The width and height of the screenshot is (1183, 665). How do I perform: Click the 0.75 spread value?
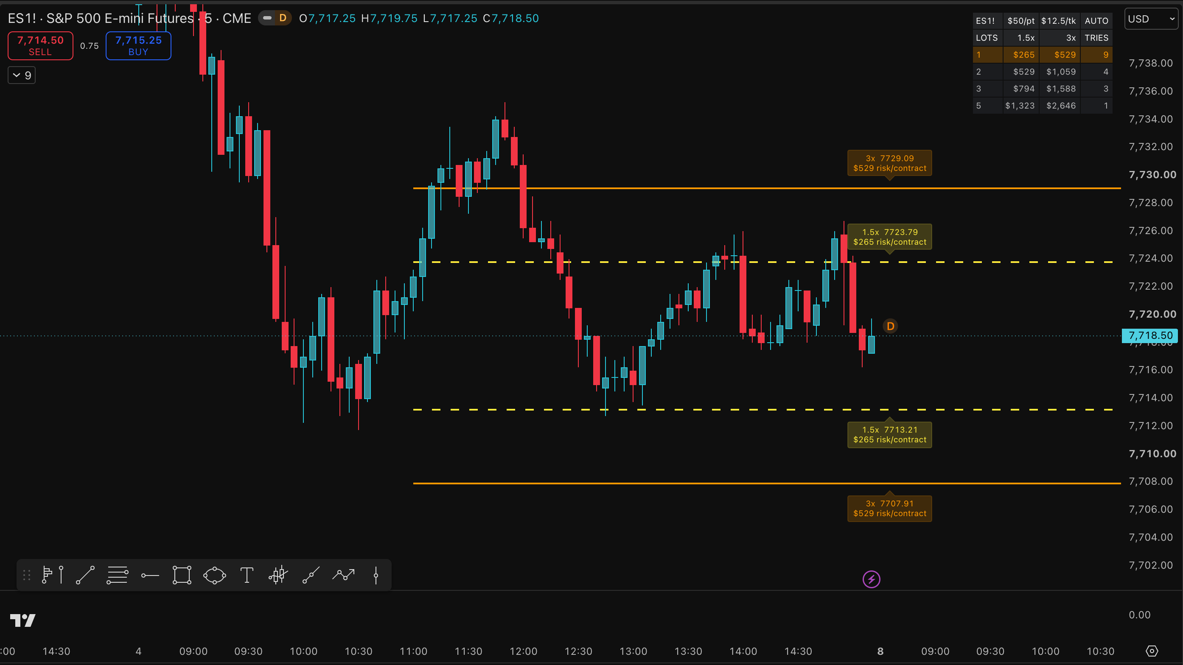tap(89, 46)
